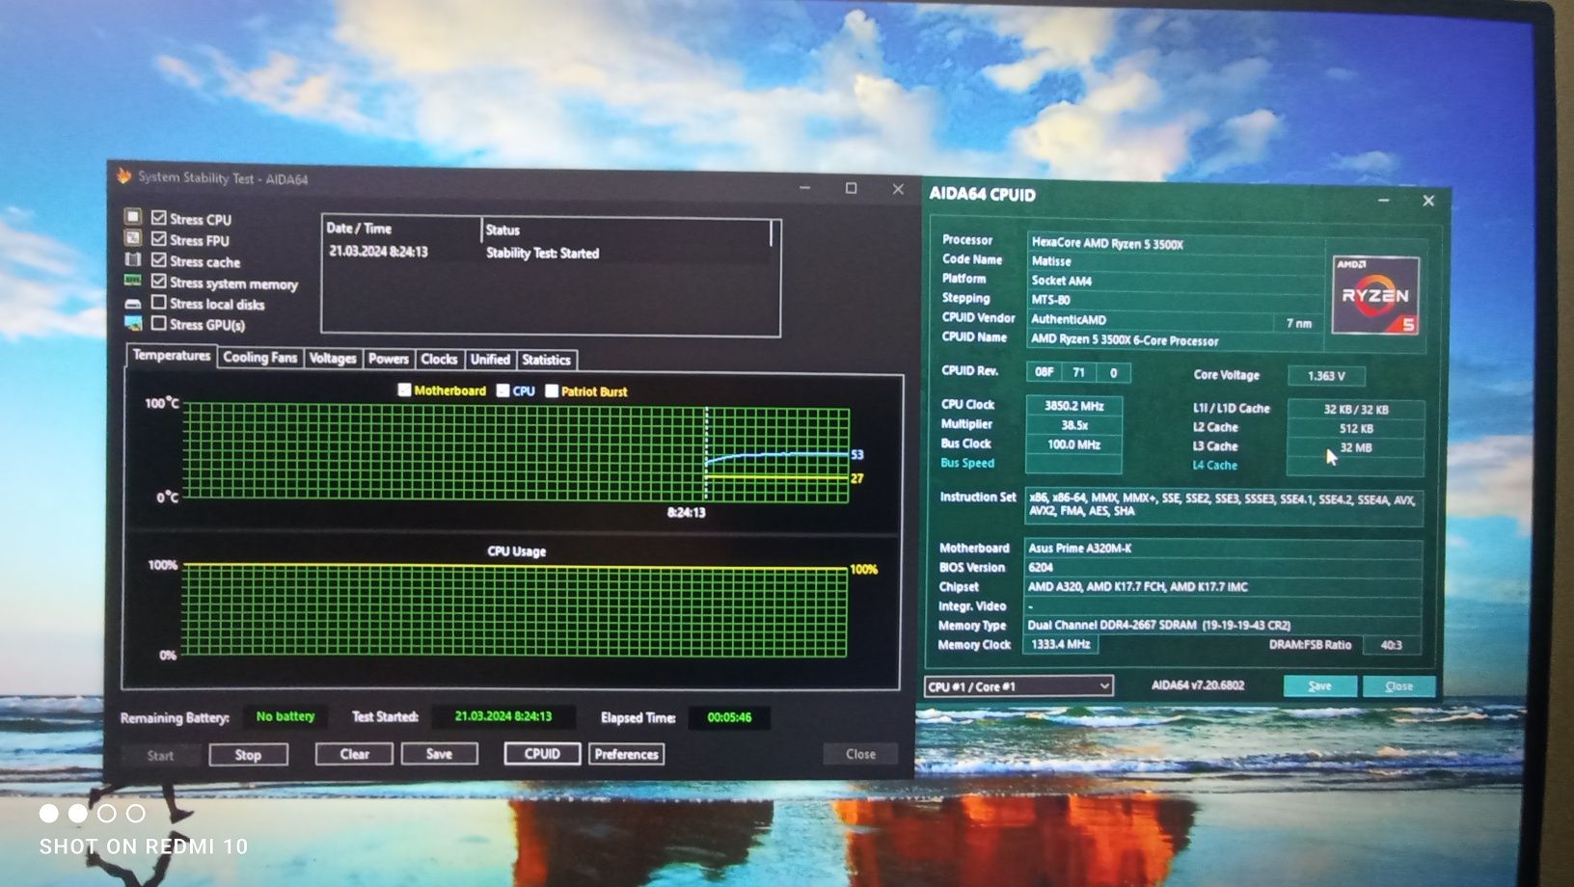Image resolution: width=1574 pixels, height=887 pixels.
Task: Click the Clear button
Action: [354, 754]
